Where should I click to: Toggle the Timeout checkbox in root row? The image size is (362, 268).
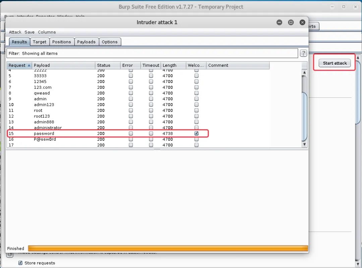point(151,110)
